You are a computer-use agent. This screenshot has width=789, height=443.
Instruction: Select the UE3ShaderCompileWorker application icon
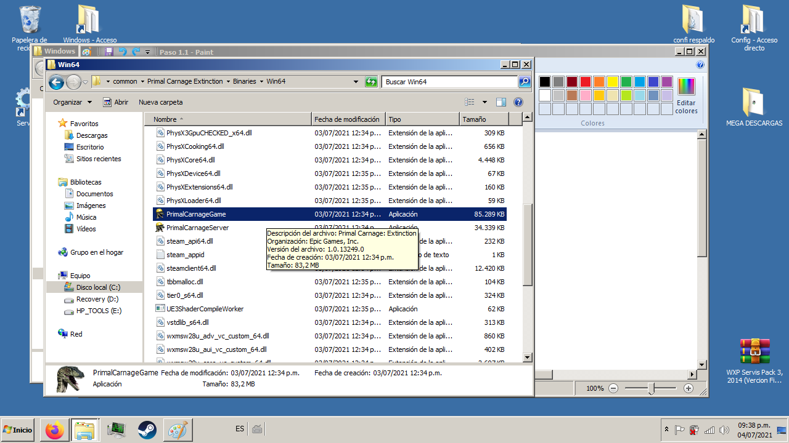click(x=160, y=309)
